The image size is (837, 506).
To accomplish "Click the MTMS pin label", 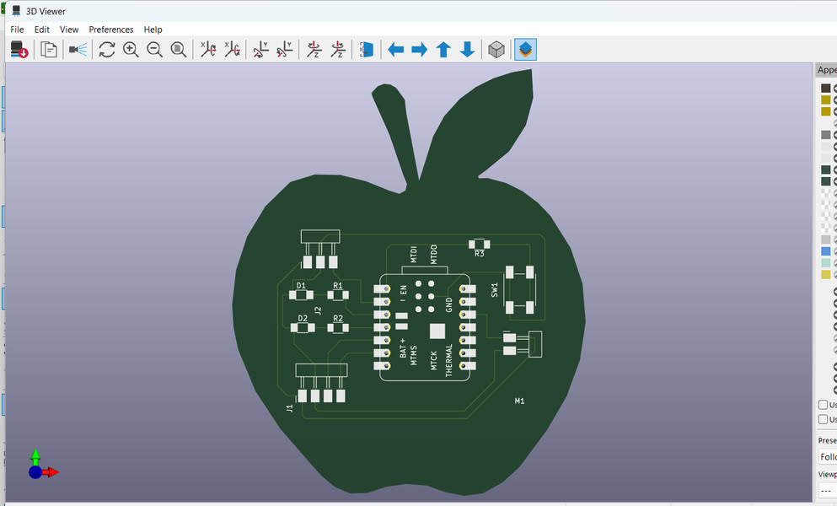I will pos(414,355).
